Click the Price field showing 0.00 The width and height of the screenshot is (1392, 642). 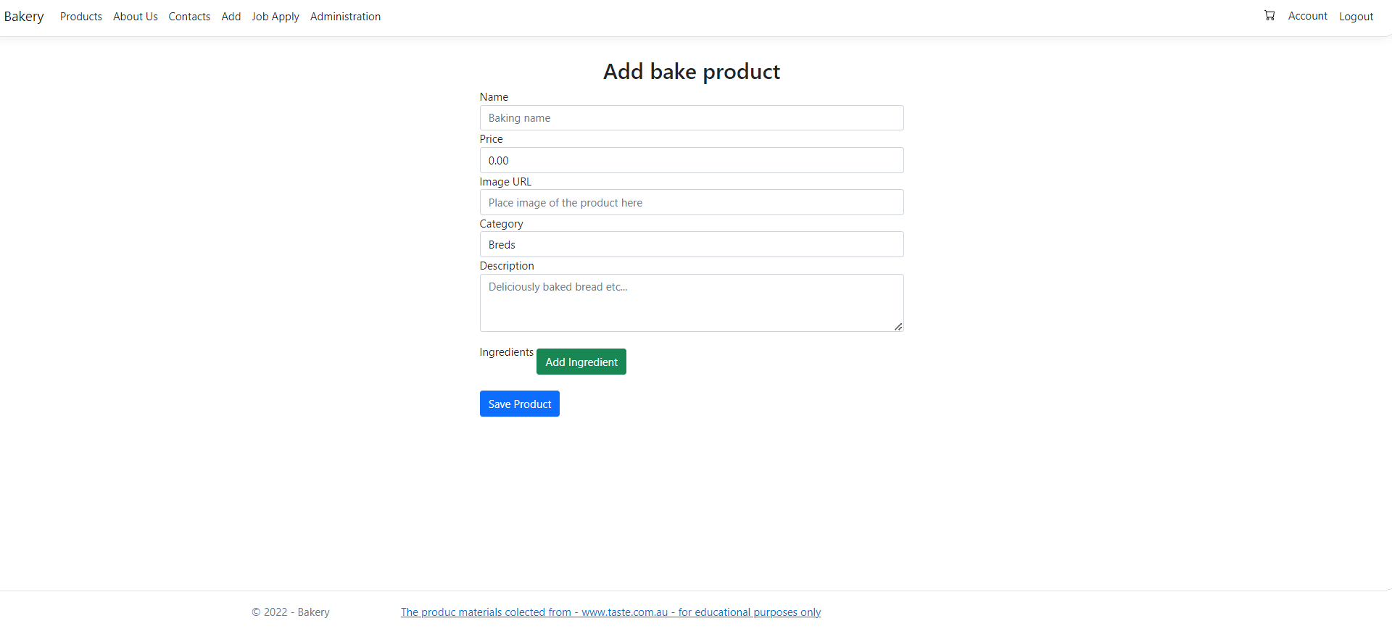pos(691,160)
